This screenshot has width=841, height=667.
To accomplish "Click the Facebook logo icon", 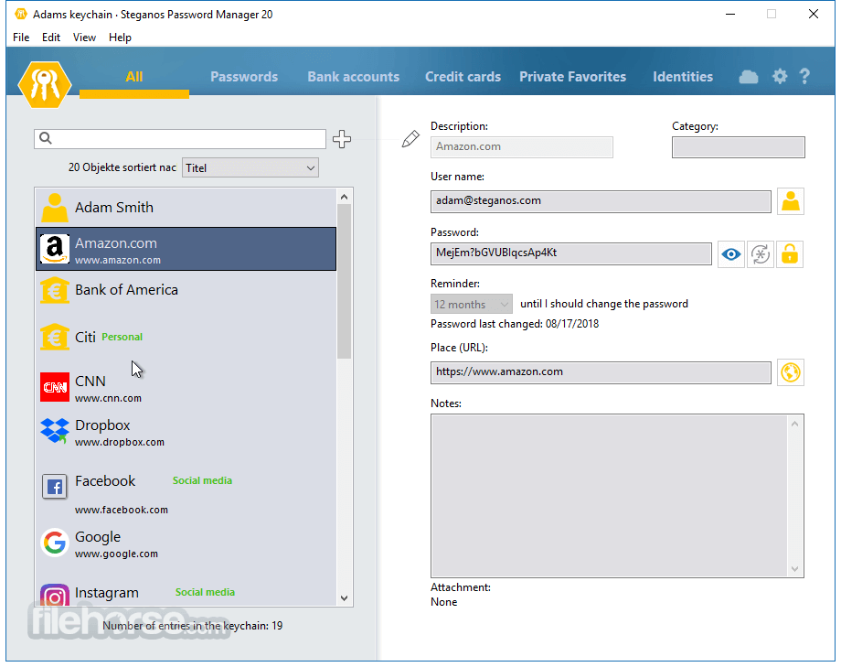I will (x=55, y=487).
